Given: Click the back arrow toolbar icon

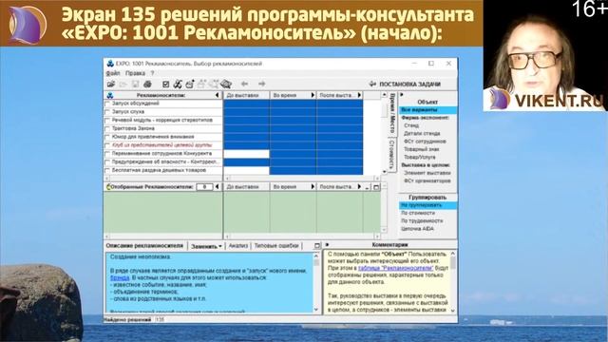Looking at the screenshot, I should tap(245, 84).
